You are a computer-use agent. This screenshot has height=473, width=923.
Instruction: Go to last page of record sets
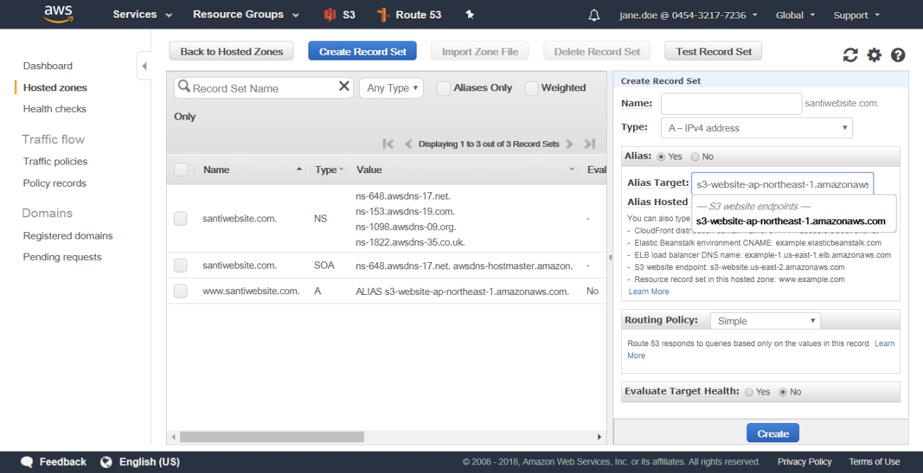click(590, 144)
